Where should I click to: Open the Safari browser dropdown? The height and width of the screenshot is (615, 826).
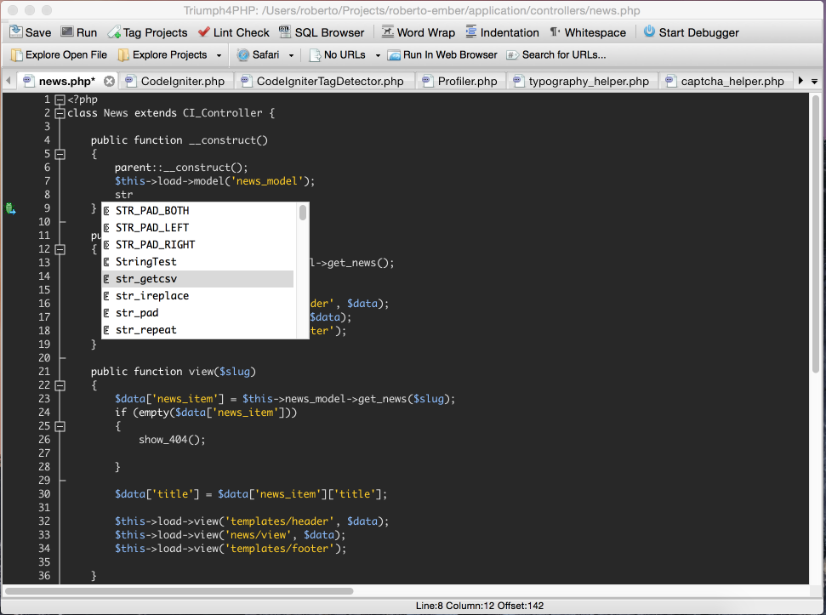click(291, 55)
